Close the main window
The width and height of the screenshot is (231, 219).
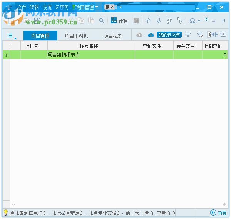point(222,7)
